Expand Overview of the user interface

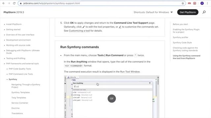click(20, 35)
